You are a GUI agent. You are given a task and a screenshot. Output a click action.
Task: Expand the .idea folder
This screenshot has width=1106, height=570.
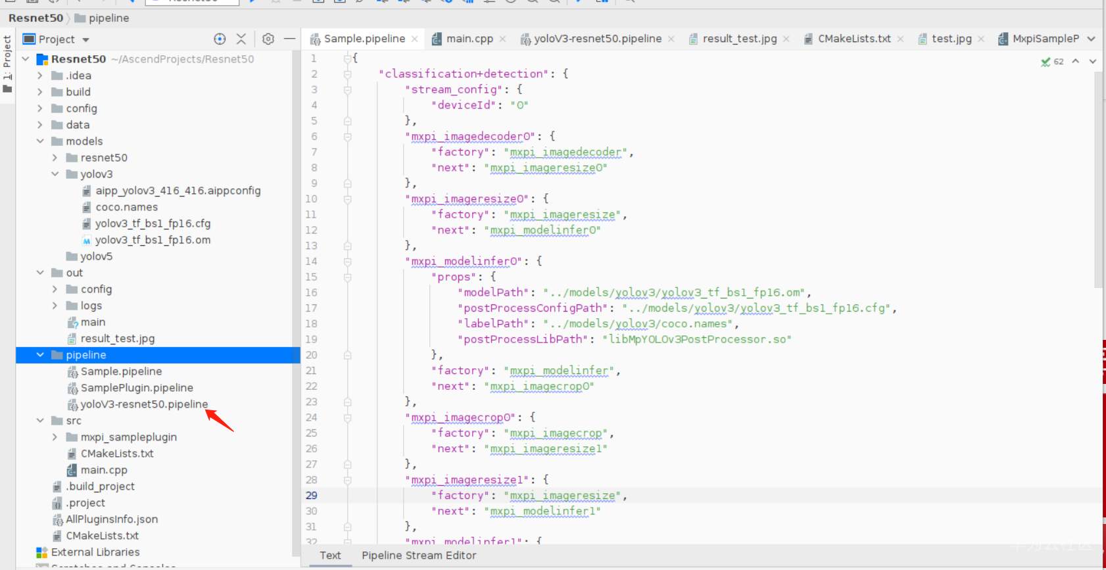tap(40, 76)
